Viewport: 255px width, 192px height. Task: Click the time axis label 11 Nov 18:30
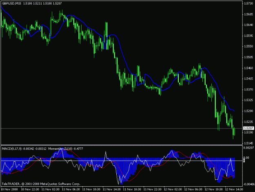[x=132, y=190]
